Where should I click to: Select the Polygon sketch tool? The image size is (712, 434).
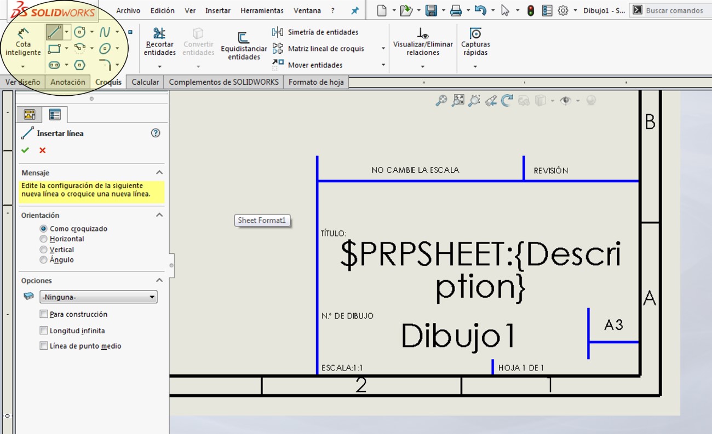tap(79, 65)
